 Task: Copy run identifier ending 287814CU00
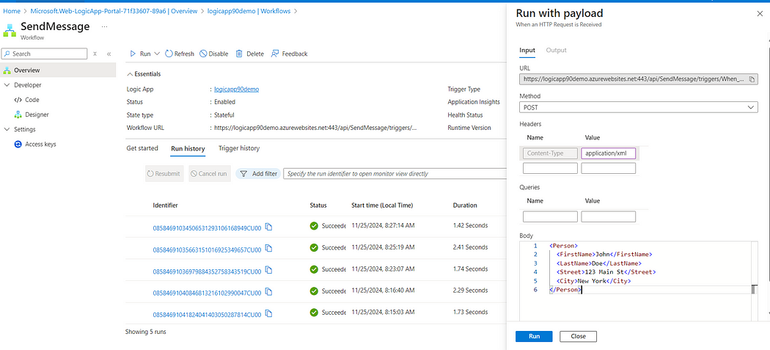[x=268, y=313]
